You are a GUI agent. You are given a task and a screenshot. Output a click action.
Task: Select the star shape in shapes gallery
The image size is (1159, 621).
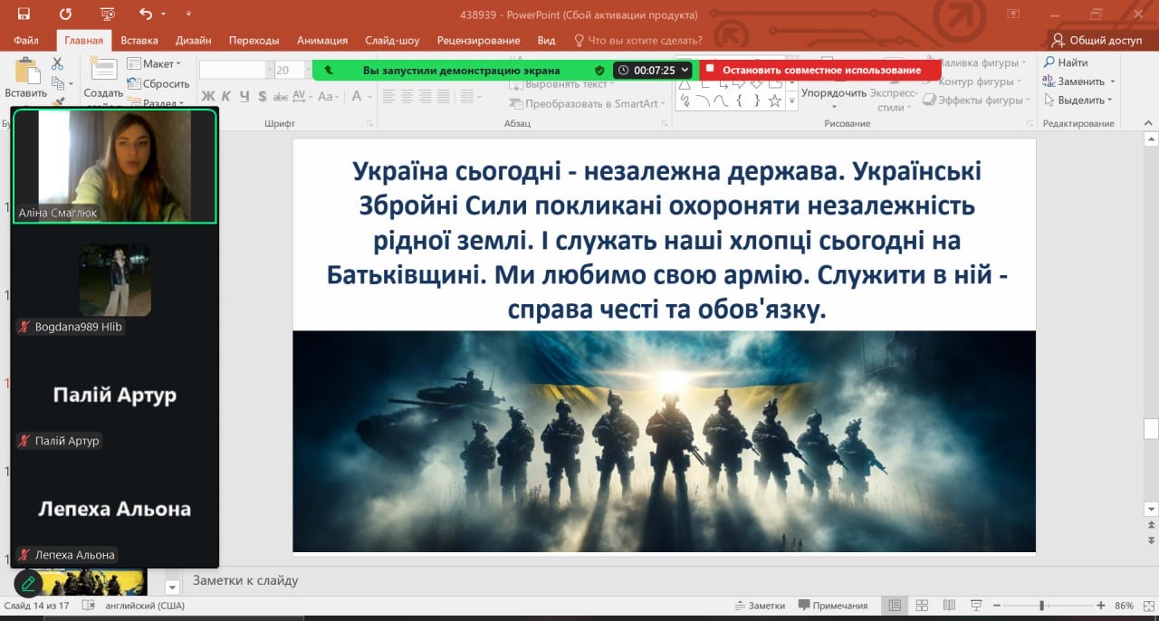[x=774, y=100]
